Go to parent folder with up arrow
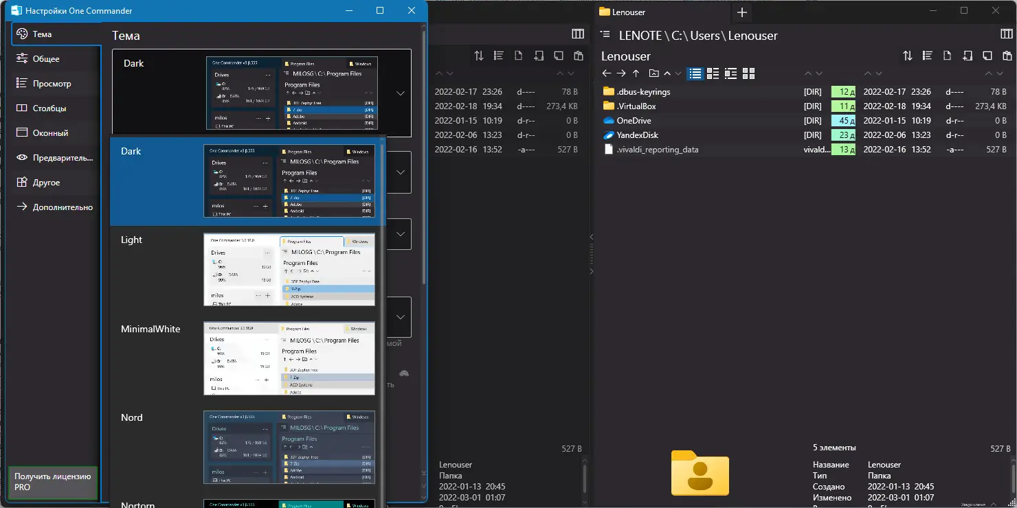Viewport: 1017px width, 508px height. point(636,73)
